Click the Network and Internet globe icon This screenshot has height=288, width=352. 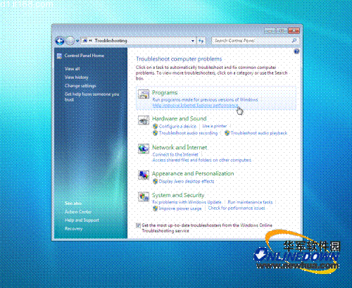coord(144,149)
